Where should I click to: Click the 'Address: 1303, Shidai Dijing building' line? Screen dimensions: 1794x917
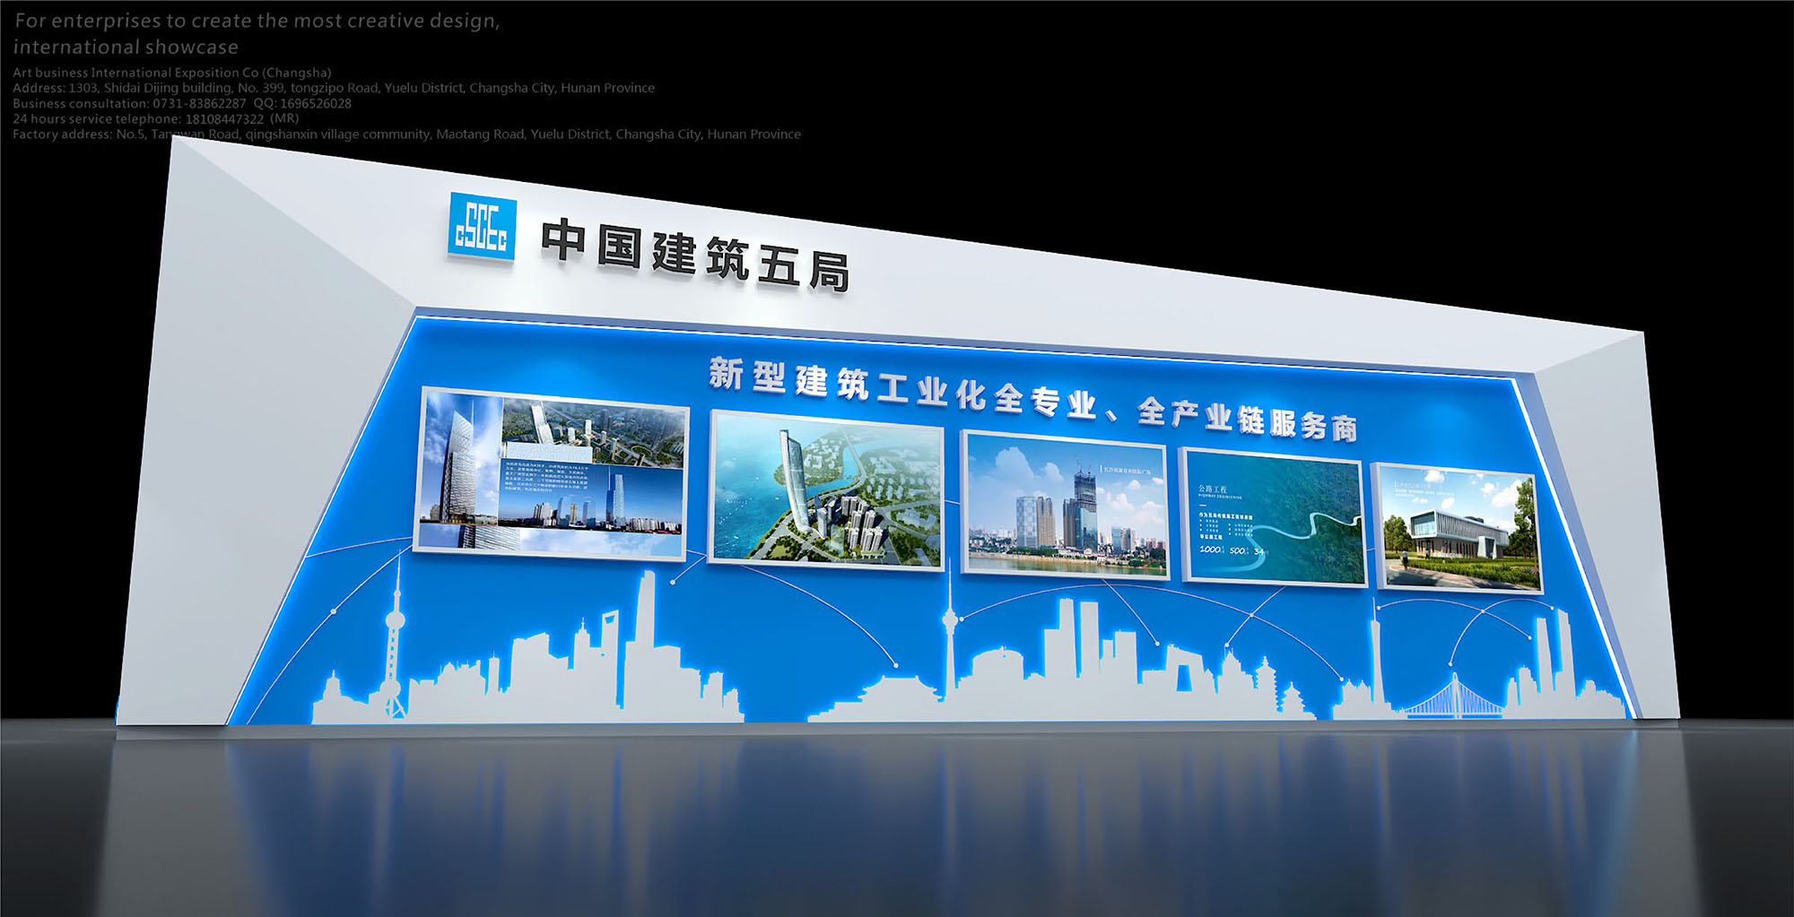click(334, 88)
